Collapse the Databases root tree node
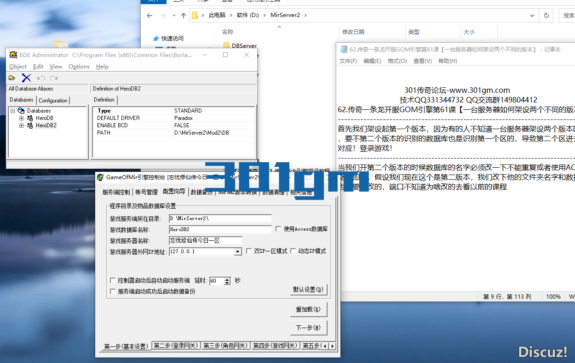 coord(13,111)
